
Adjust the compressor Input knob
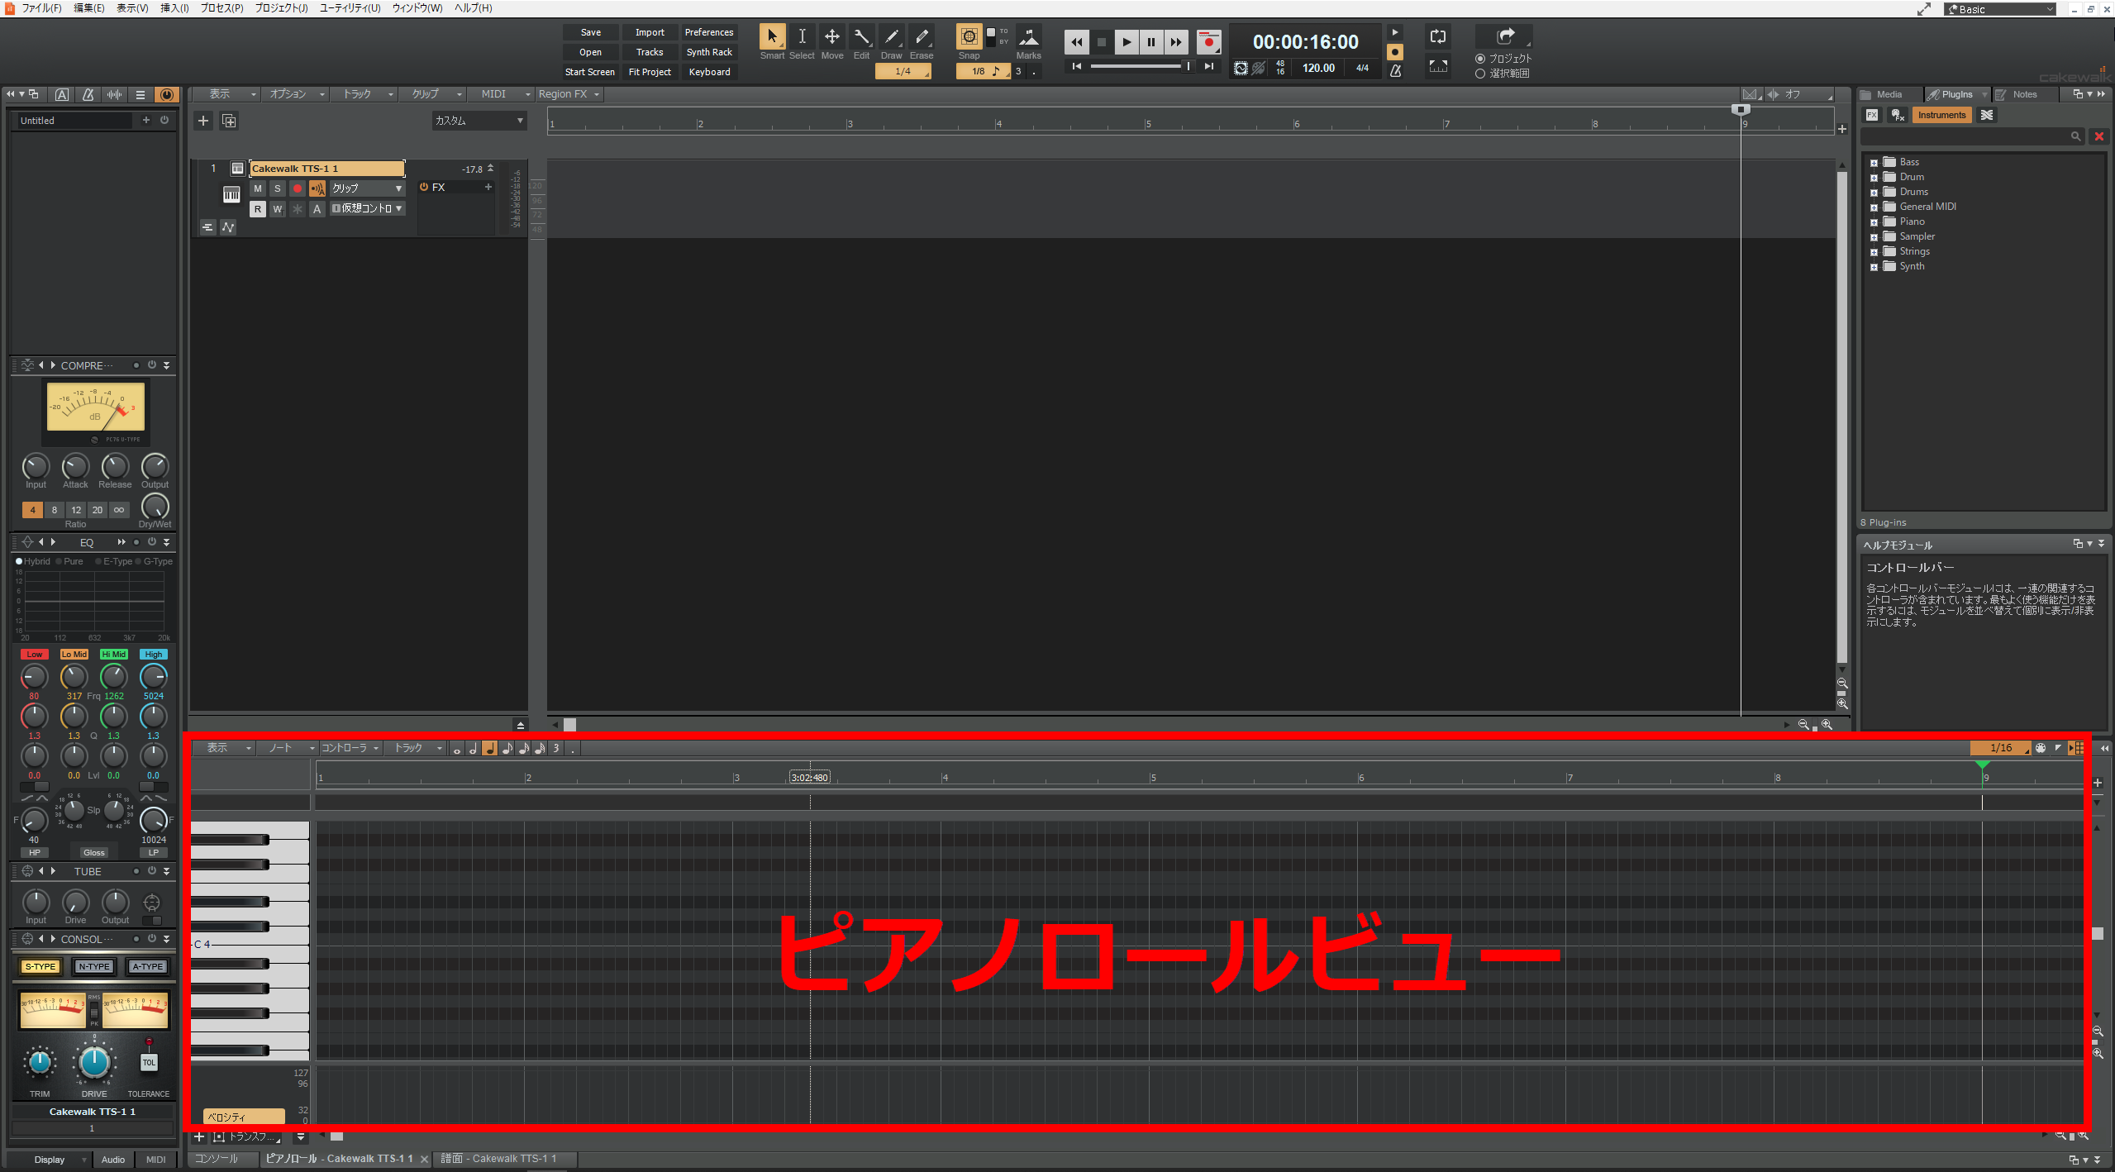(x=36, y=467)
